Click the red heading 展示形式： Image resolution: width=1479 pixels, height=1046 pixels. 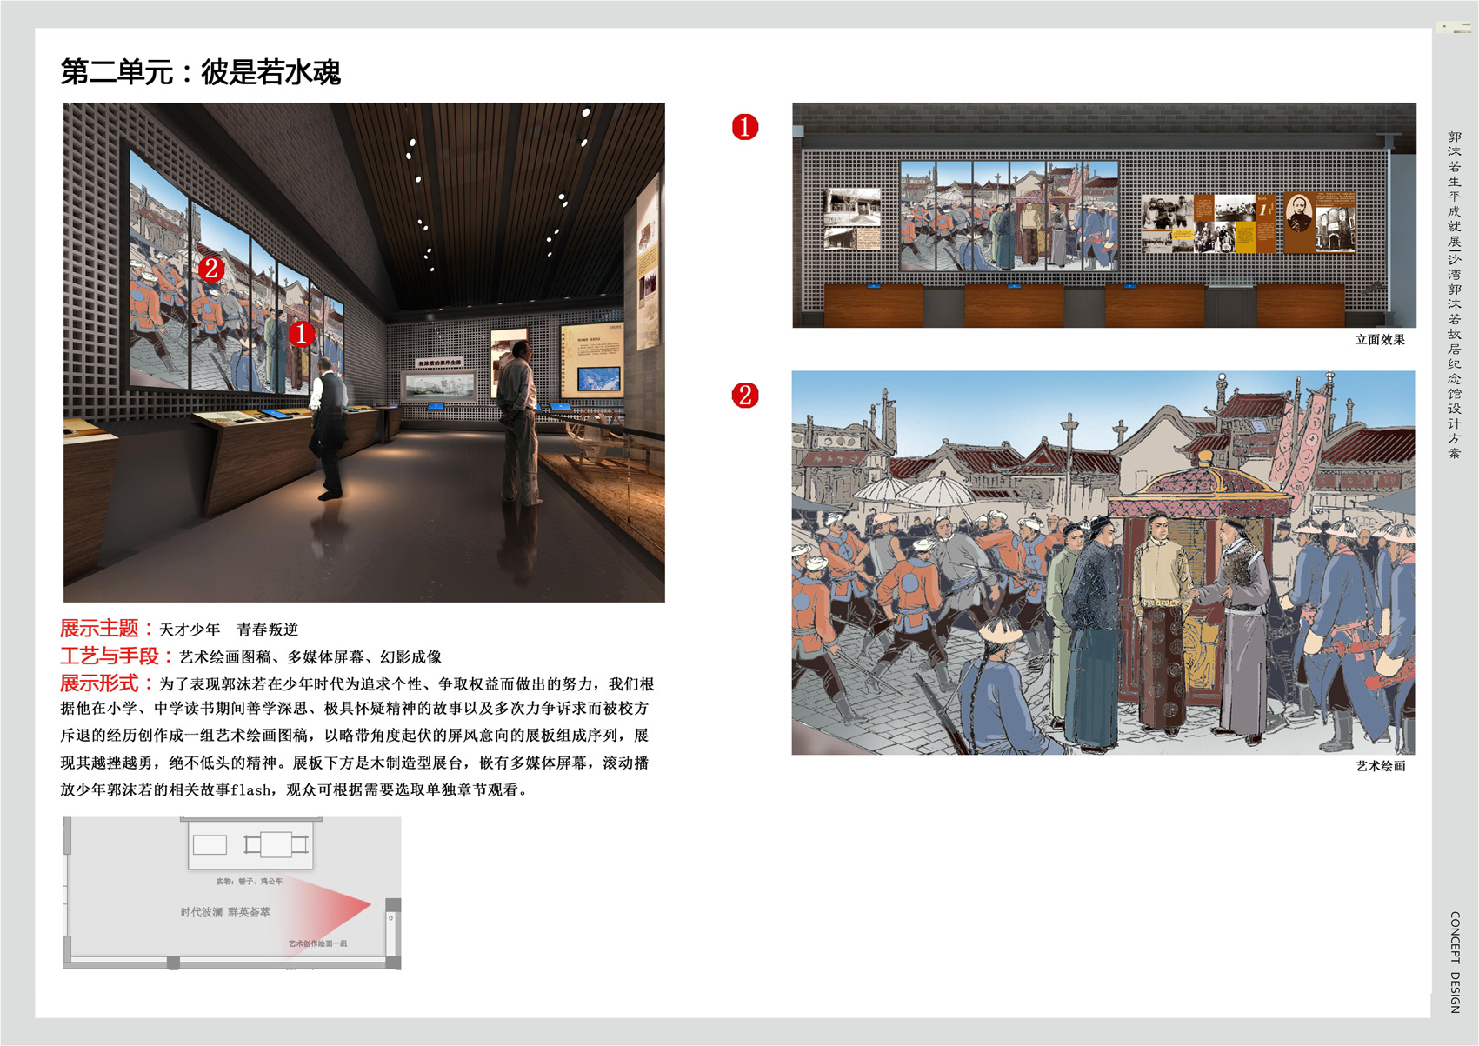[108, 683]
